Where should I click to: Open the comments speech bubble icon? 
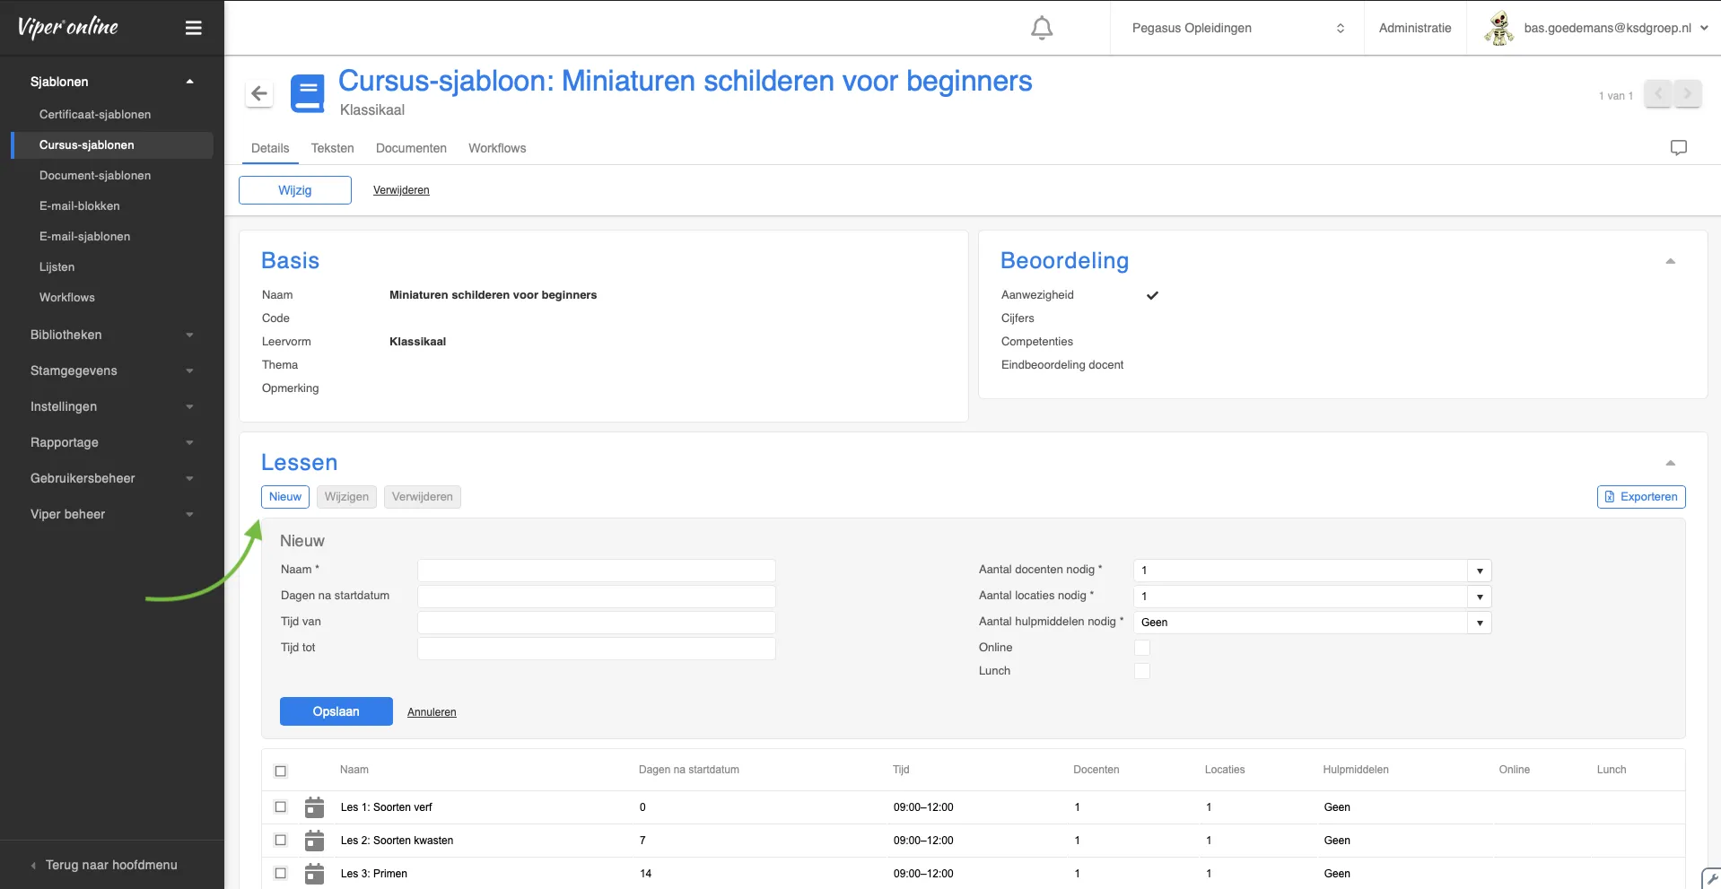1678,148
